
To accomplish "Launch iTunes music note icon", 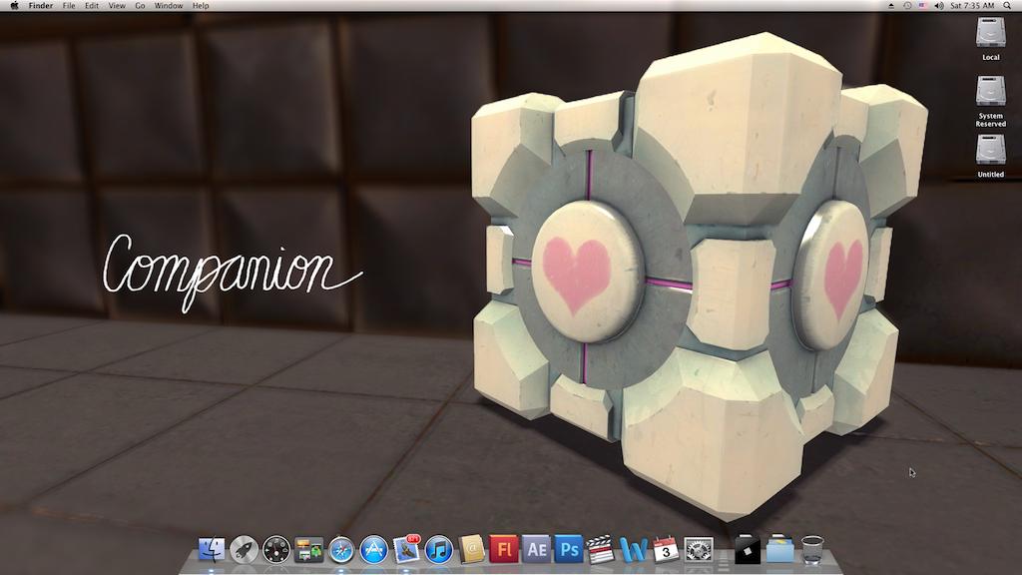I will (439, 550).
